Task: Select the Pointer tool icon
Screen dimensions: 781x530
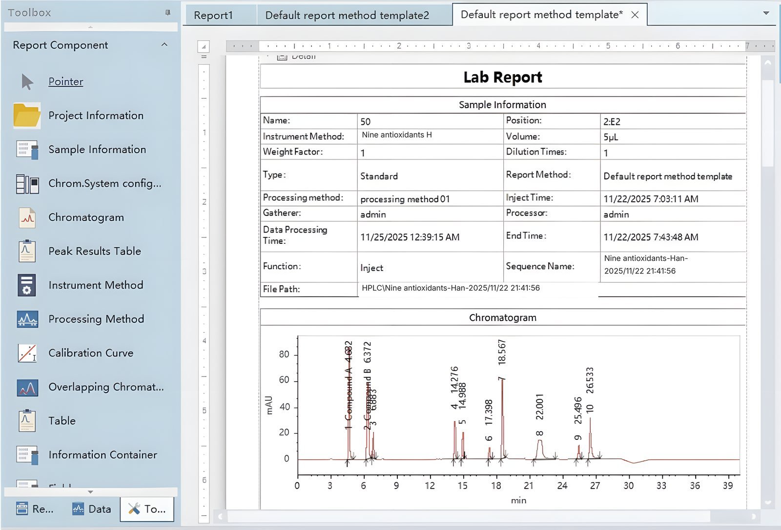Action: 27,81
